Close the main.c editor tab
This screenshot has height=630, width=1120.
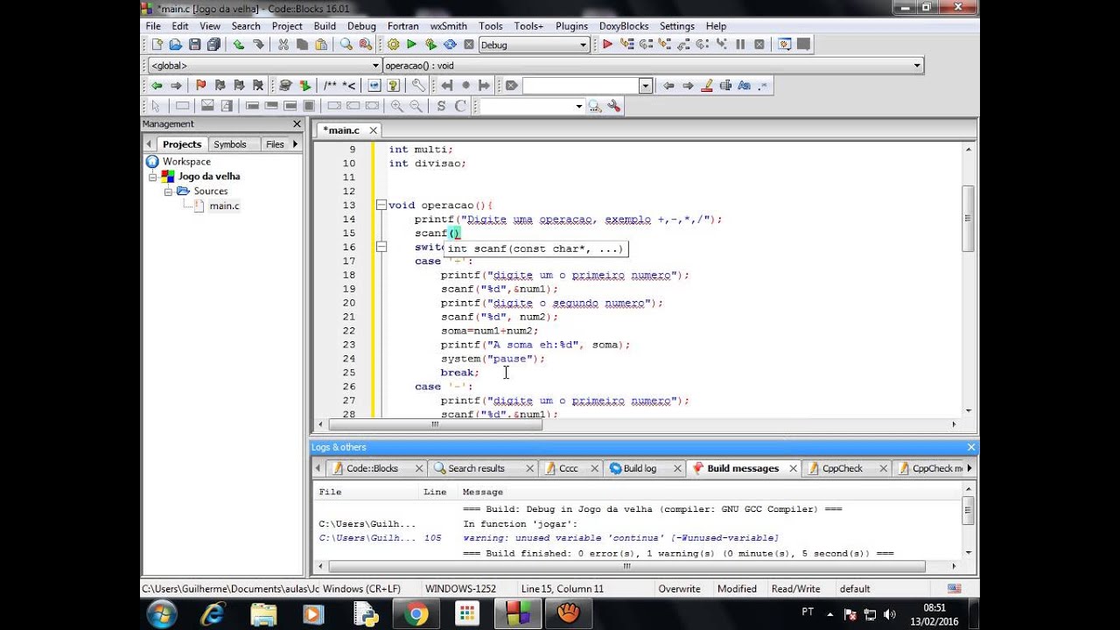coord(373,130)
